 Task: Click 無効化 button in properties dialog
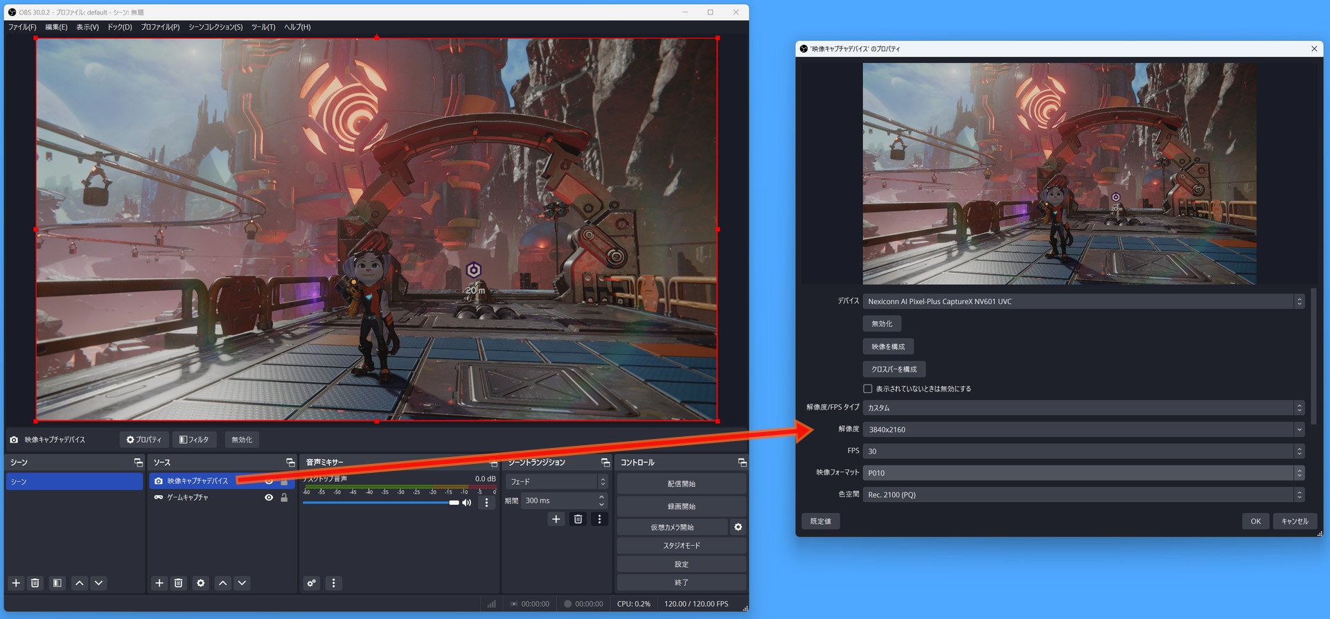(x=882, y=323)
